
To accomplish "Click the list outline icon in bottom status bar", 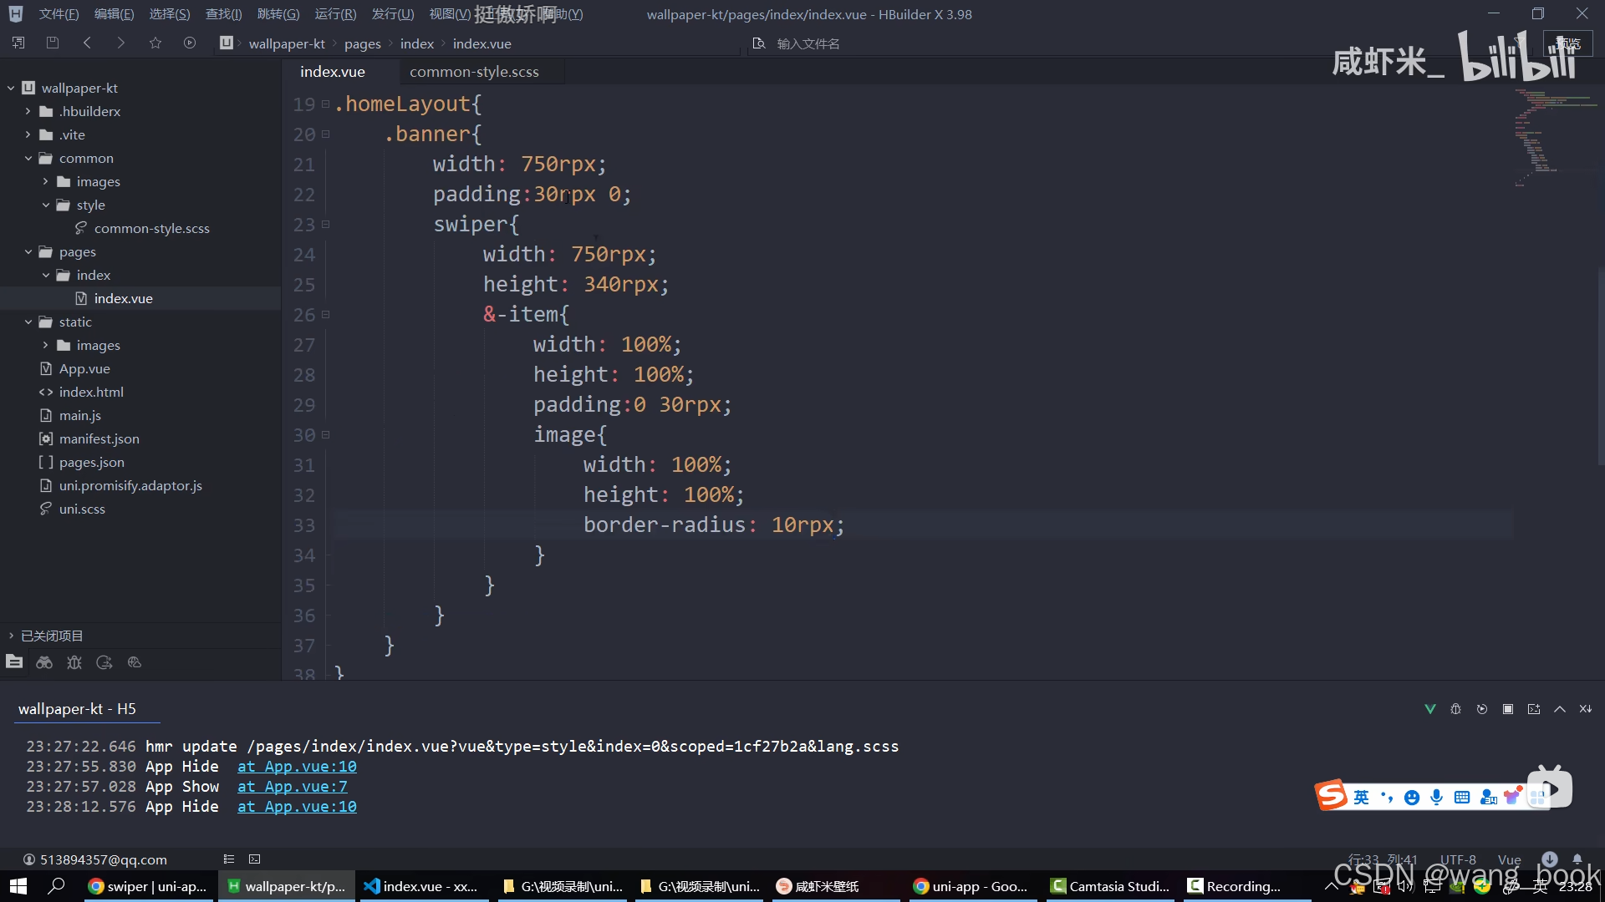I will tap(229, 859).
